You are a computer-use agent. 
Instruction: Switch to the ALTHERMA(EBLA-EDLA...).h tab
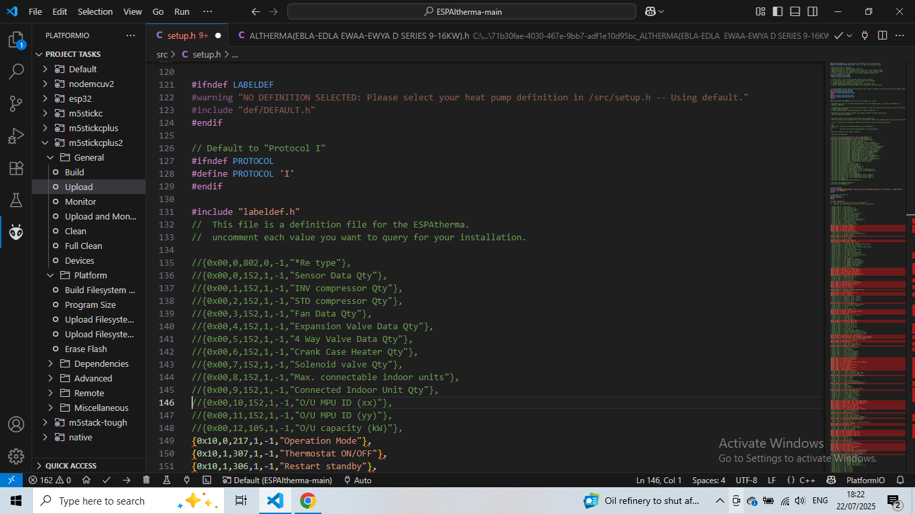click(358, 35)
